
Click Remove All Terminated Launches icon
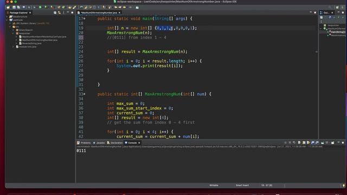click(x=294, y=142)
